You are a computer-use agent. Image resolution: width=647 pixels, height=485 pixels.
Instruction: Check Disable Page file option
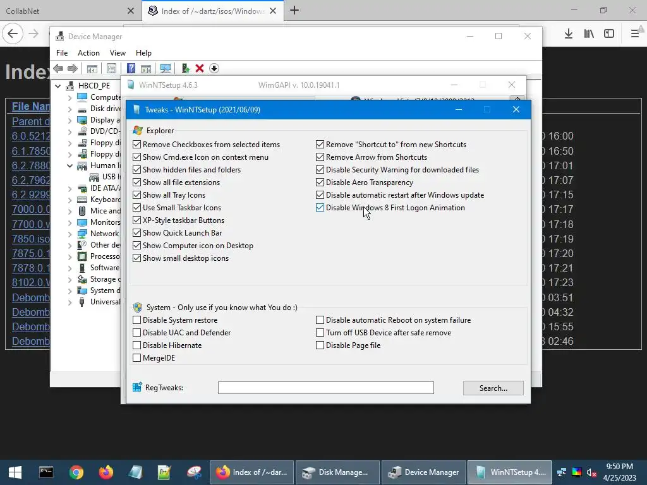pyautogui.click(x=320, y=345)
